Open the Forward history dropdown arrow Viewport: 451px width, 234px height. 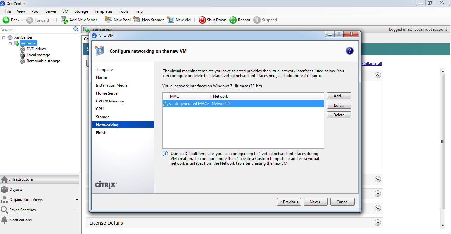point(53,20)
